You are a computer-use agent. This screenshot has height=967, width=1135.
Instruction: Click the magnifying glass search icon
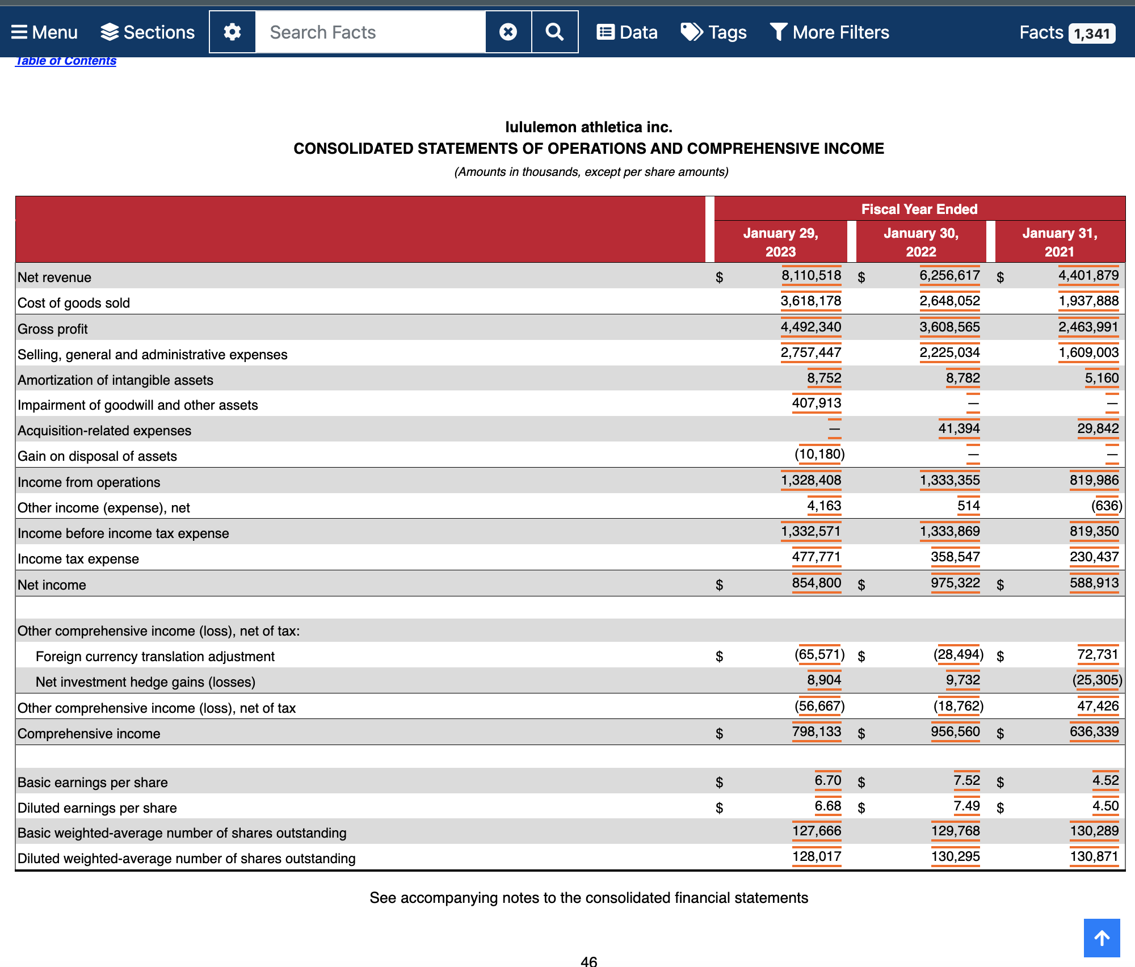coord(554,32)
